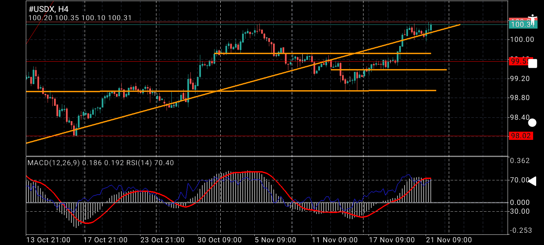Tap the red 98.02 price label
Screen dimensions: 544x245
(521, 136)
